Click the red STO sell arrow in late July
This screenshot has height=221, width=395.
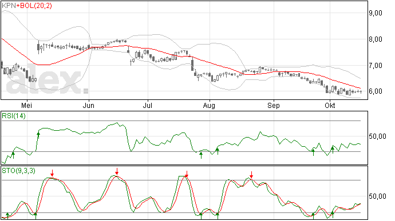(x=187, y=174)
